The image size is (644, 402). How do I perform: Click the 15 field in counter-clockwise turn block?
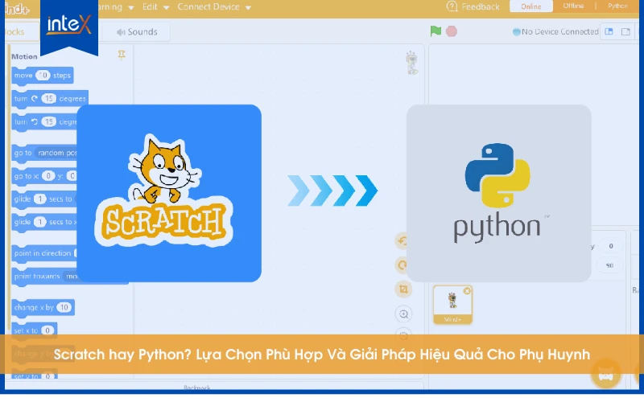pos(49,122)
